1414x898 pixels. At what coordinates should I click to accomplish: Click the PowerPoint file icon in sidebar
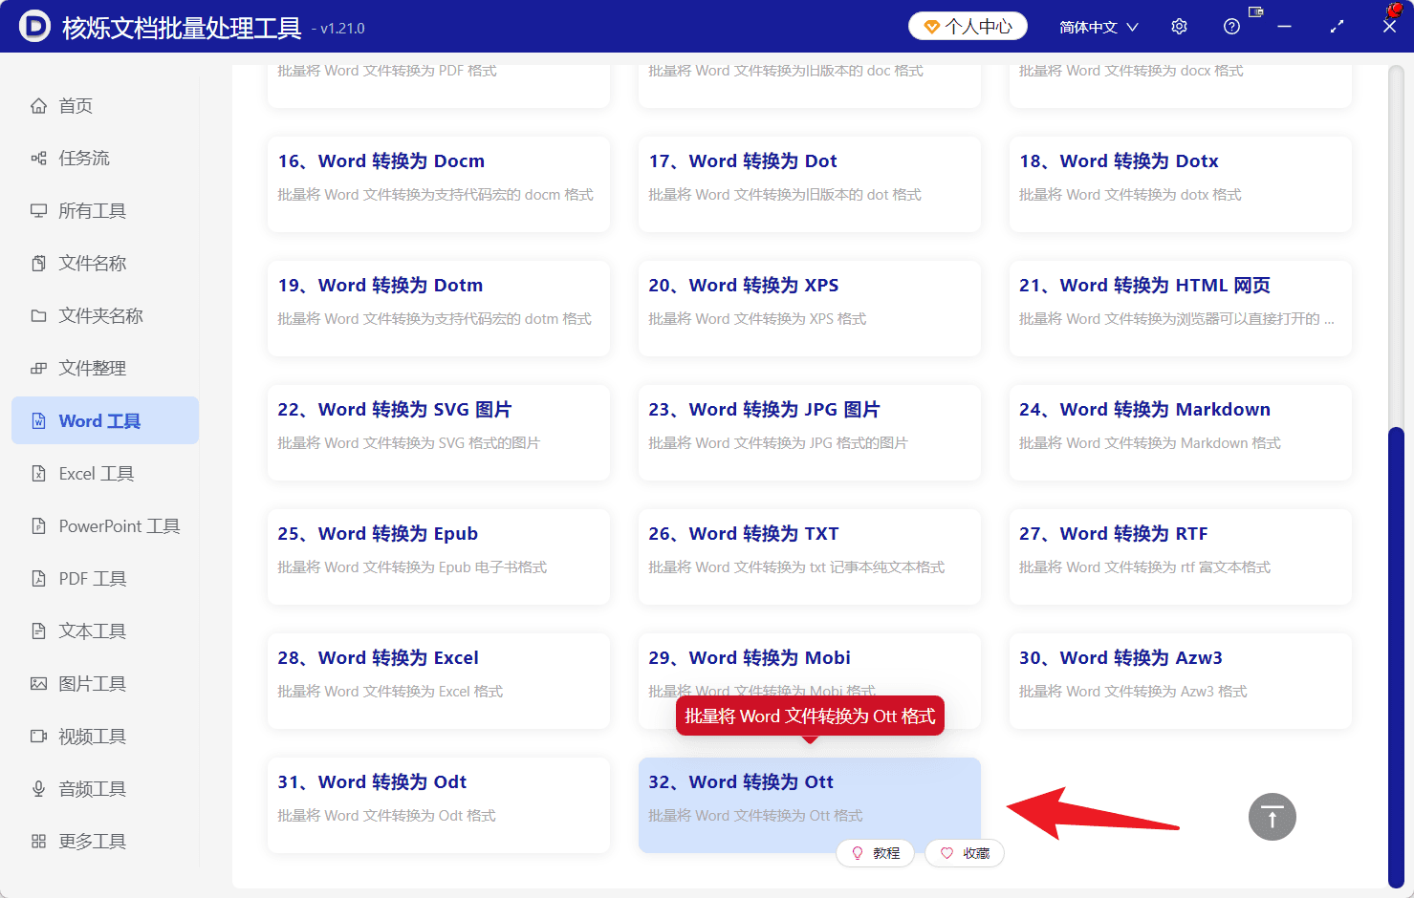(38, 526)
